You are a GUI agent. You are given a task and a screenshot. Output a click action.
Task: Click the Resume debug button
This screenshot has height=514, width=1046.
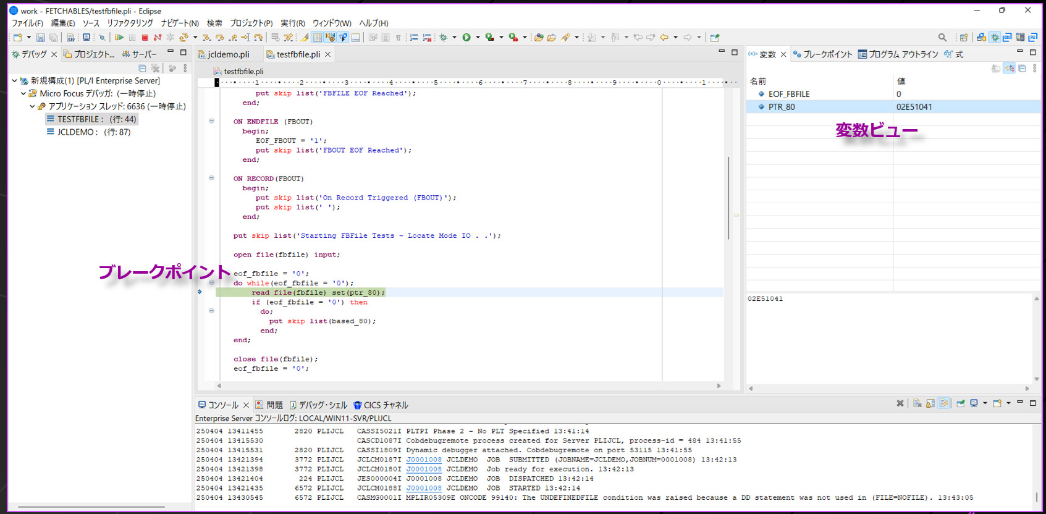tap(119, 38)
